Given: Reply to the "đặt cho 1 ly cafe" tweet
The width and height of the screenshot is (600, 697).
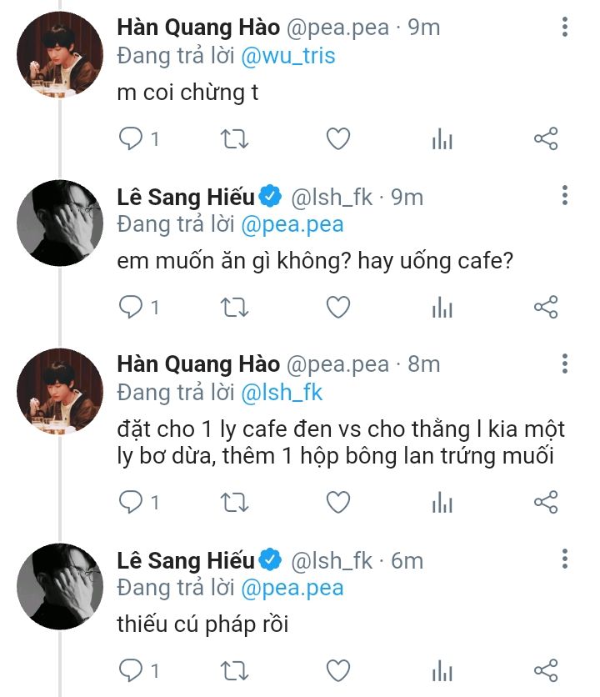Looking at the screenshot, I should click(x=132, y=501).
